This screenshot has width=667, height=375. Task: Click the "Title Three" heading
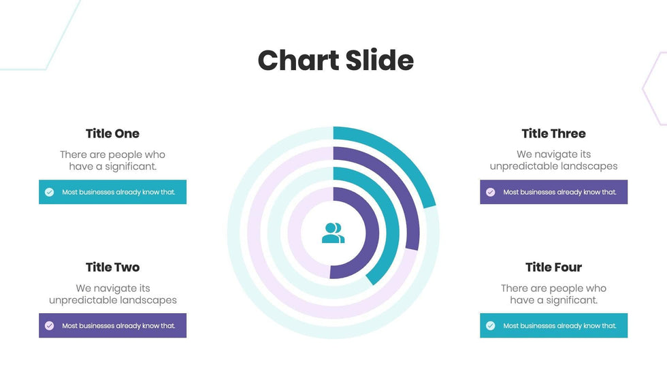click(553, 133)
